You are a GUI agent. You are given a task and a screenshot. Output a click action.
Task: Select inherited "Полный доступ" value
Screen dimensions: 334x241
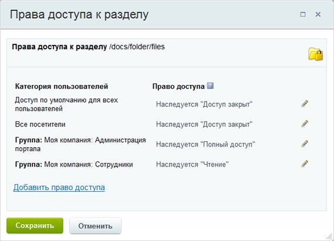point(205,144)
